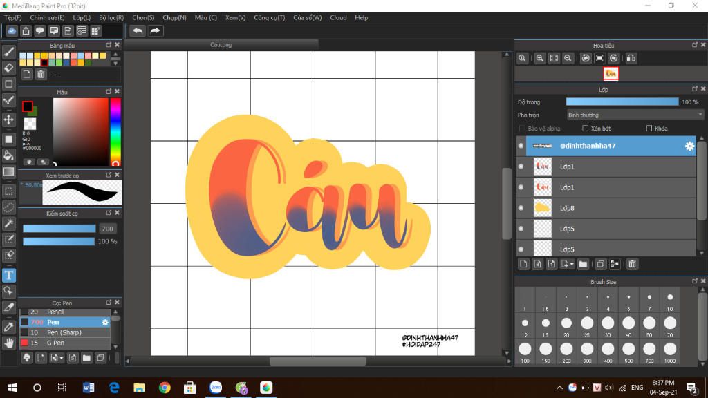The image size is (708, 398).
Task: Select the Lớp8 layer row
Action: tap(606, 208)
